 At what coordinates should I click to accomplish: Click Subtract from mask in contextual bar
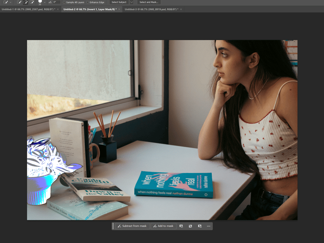(132, 226)
